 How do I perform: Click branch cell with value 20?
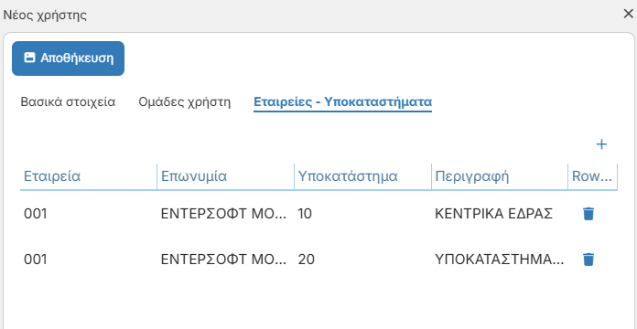click(x=362, y=260)
